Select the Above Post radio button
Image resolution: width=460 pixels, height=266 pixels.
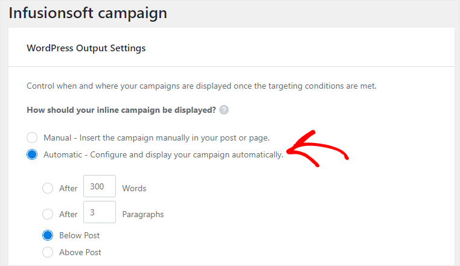(x=48, y=252)
